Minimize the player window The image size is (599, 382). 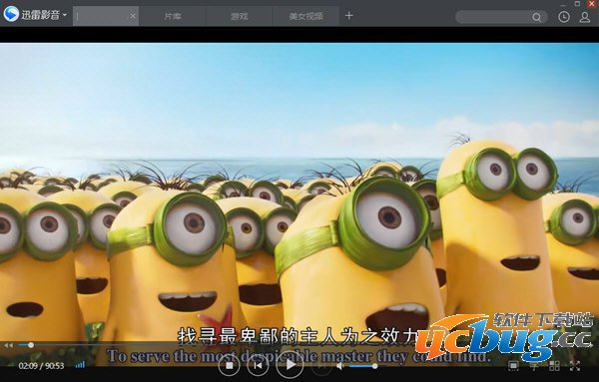point(564,4)
